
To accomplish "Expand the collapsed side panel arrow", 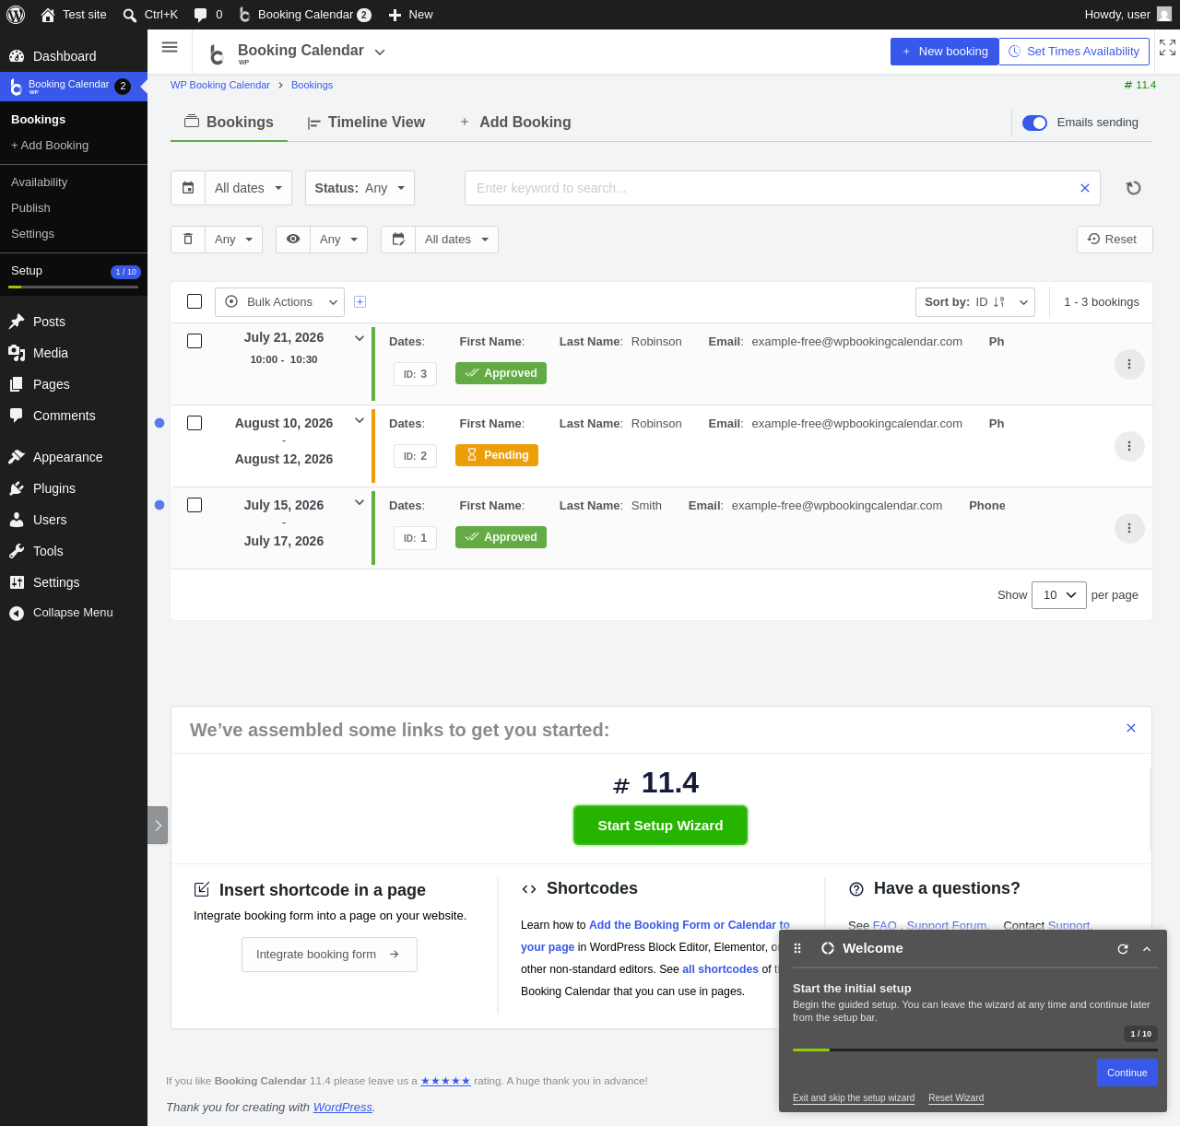I will coord(158,826).
